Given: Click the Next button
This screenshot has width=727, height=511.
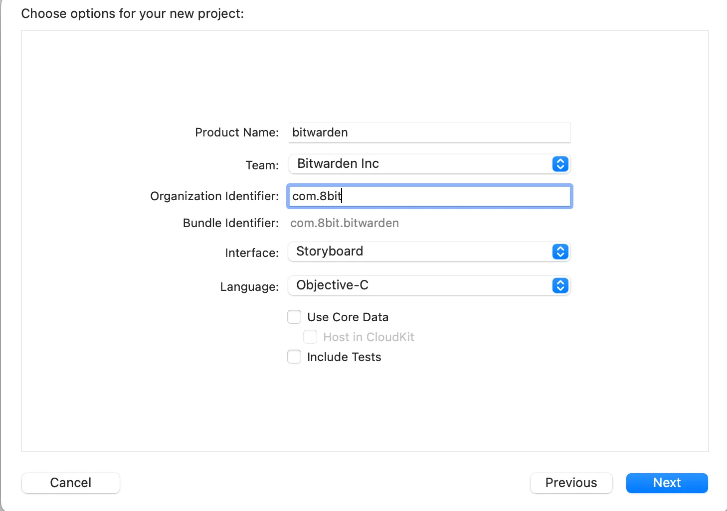Looking at the screenshot, I should pyautogui.click(x=667, y=483).
